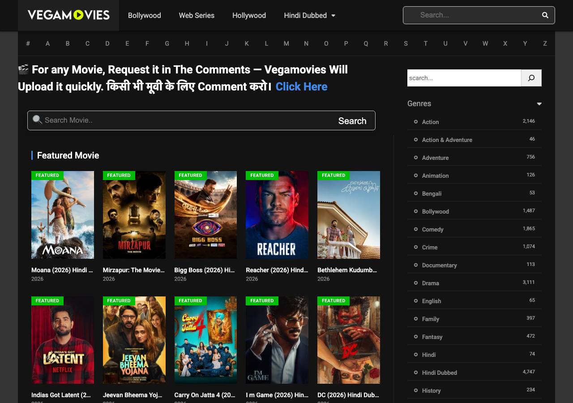Image resolution: width=573 pixels, height=403 pixels.
Task: Click the FEATURED badge on the DC poster
Action: (x=334, y=300)
